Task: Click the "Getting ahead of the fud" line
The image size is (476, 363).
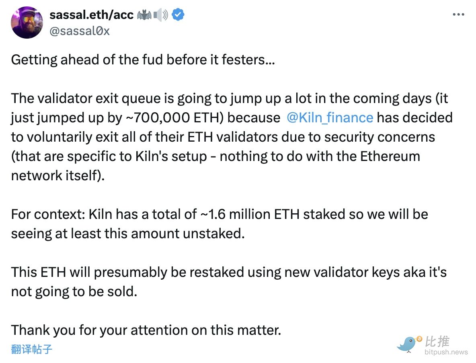Action: click(x=143, y=60)
